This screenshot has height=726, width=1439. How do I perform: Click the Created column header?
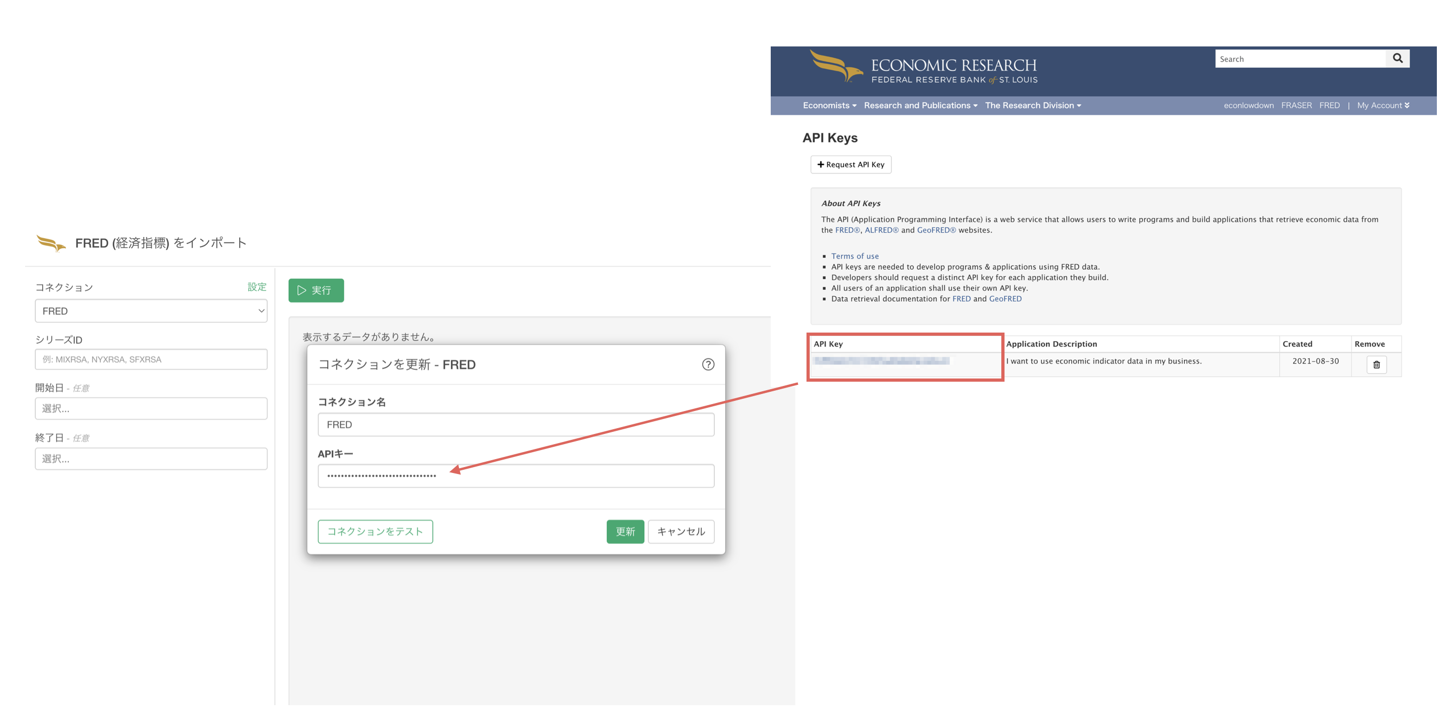pyautogui.click(x=1297, y=344)
